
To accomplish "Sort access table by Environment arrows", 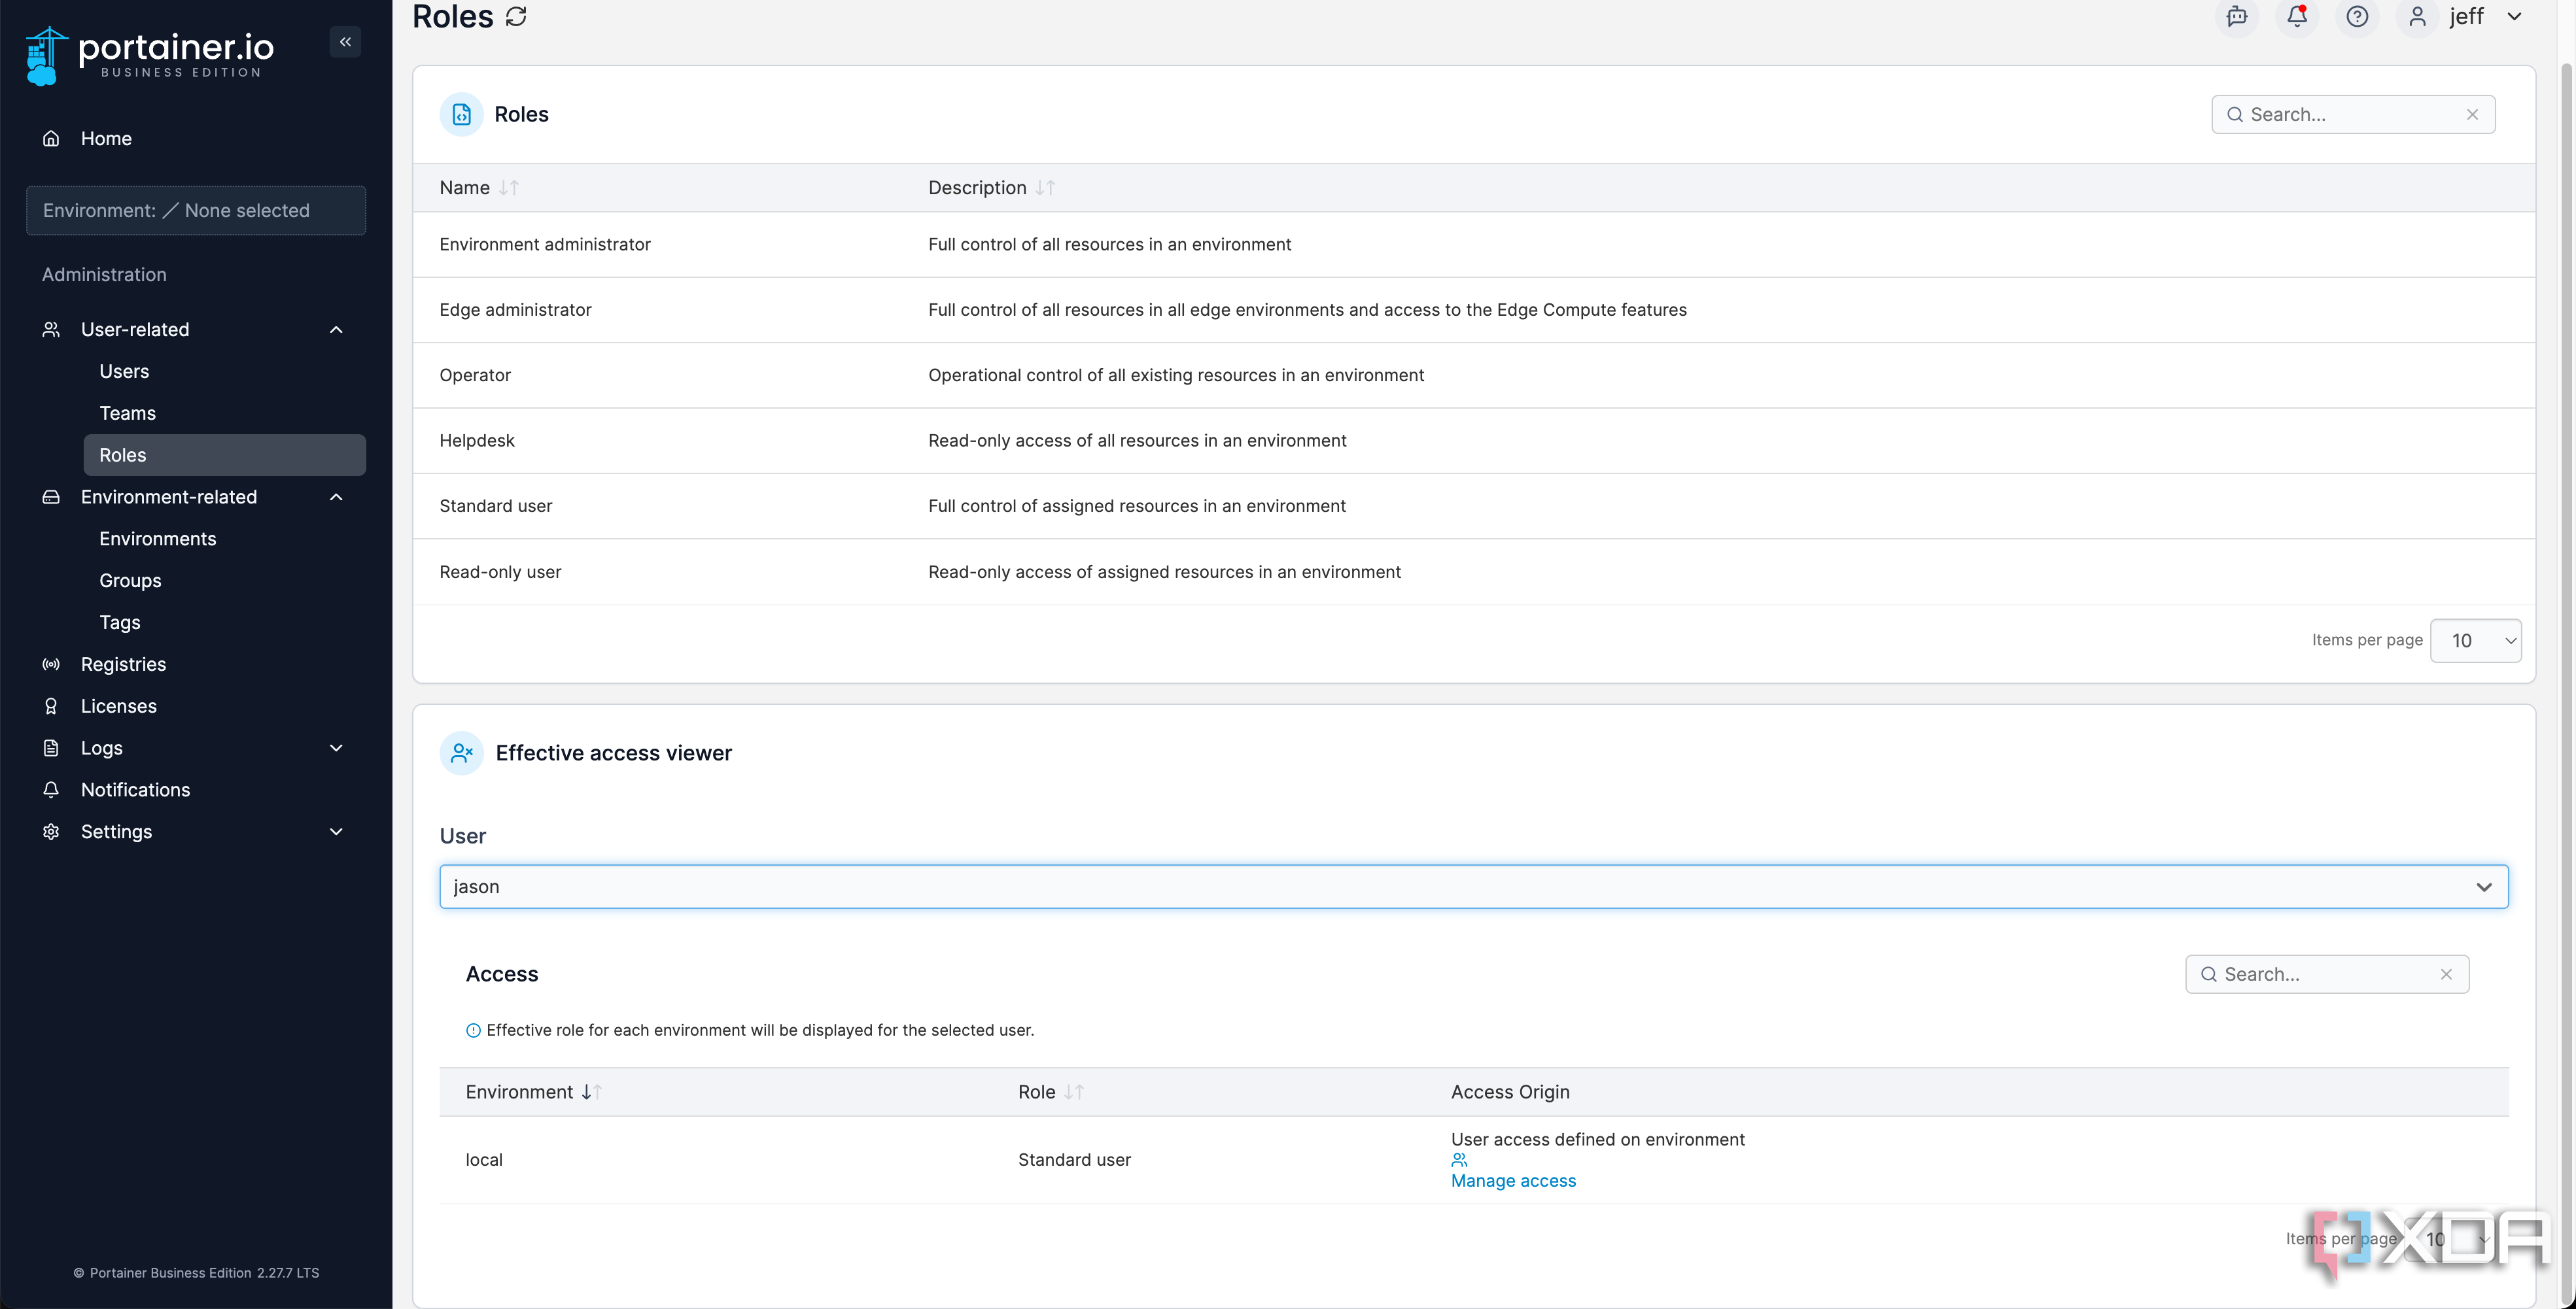I will coord(591,1092).
